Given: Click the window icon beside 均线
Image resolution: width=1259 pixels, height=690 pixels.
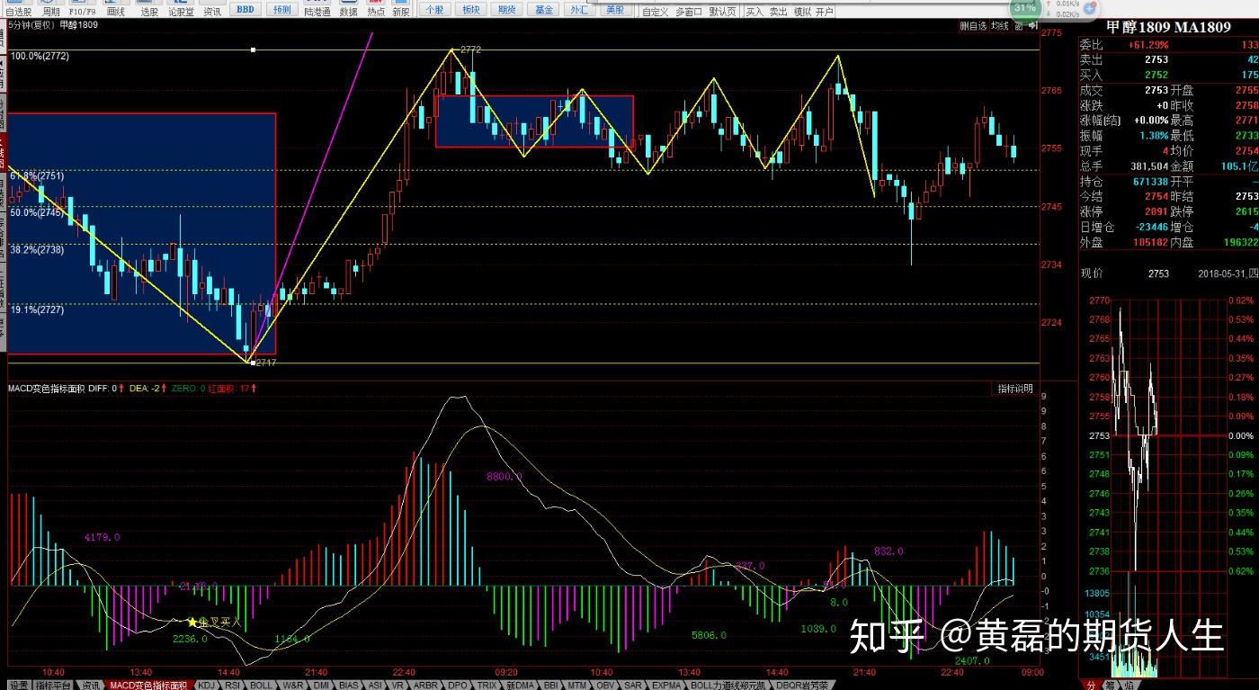Looking at the screenshot, I should [x=1017, y=26].
